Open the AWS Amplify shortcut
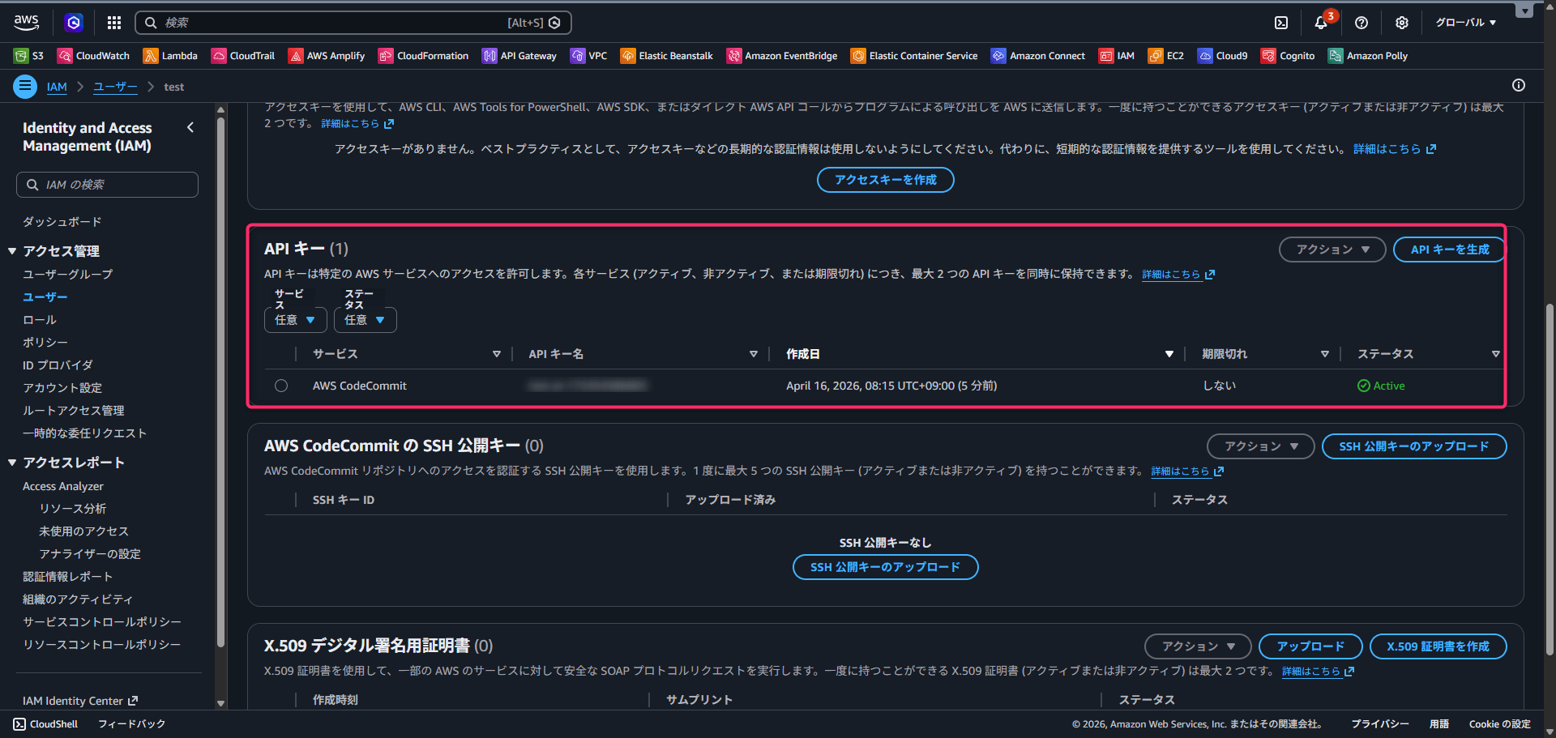The height and width of the screenshot is (738, 1556). point(327,56)
